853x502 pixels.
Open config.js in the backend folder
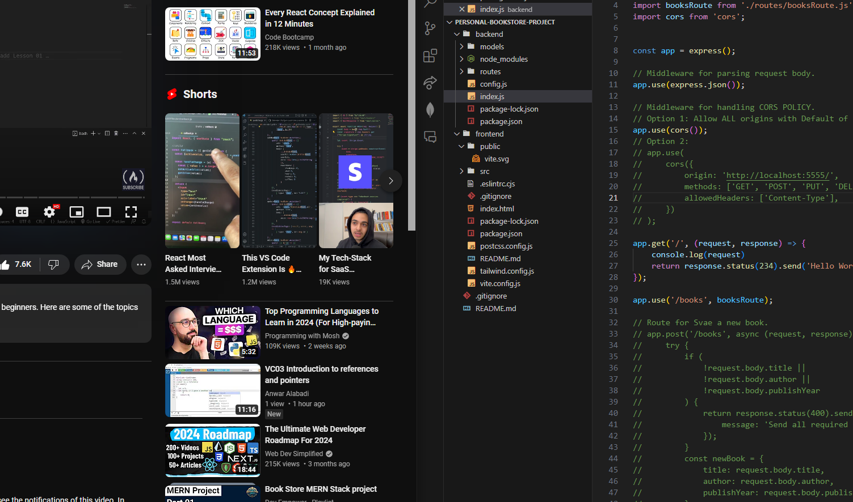click(493, 84)
